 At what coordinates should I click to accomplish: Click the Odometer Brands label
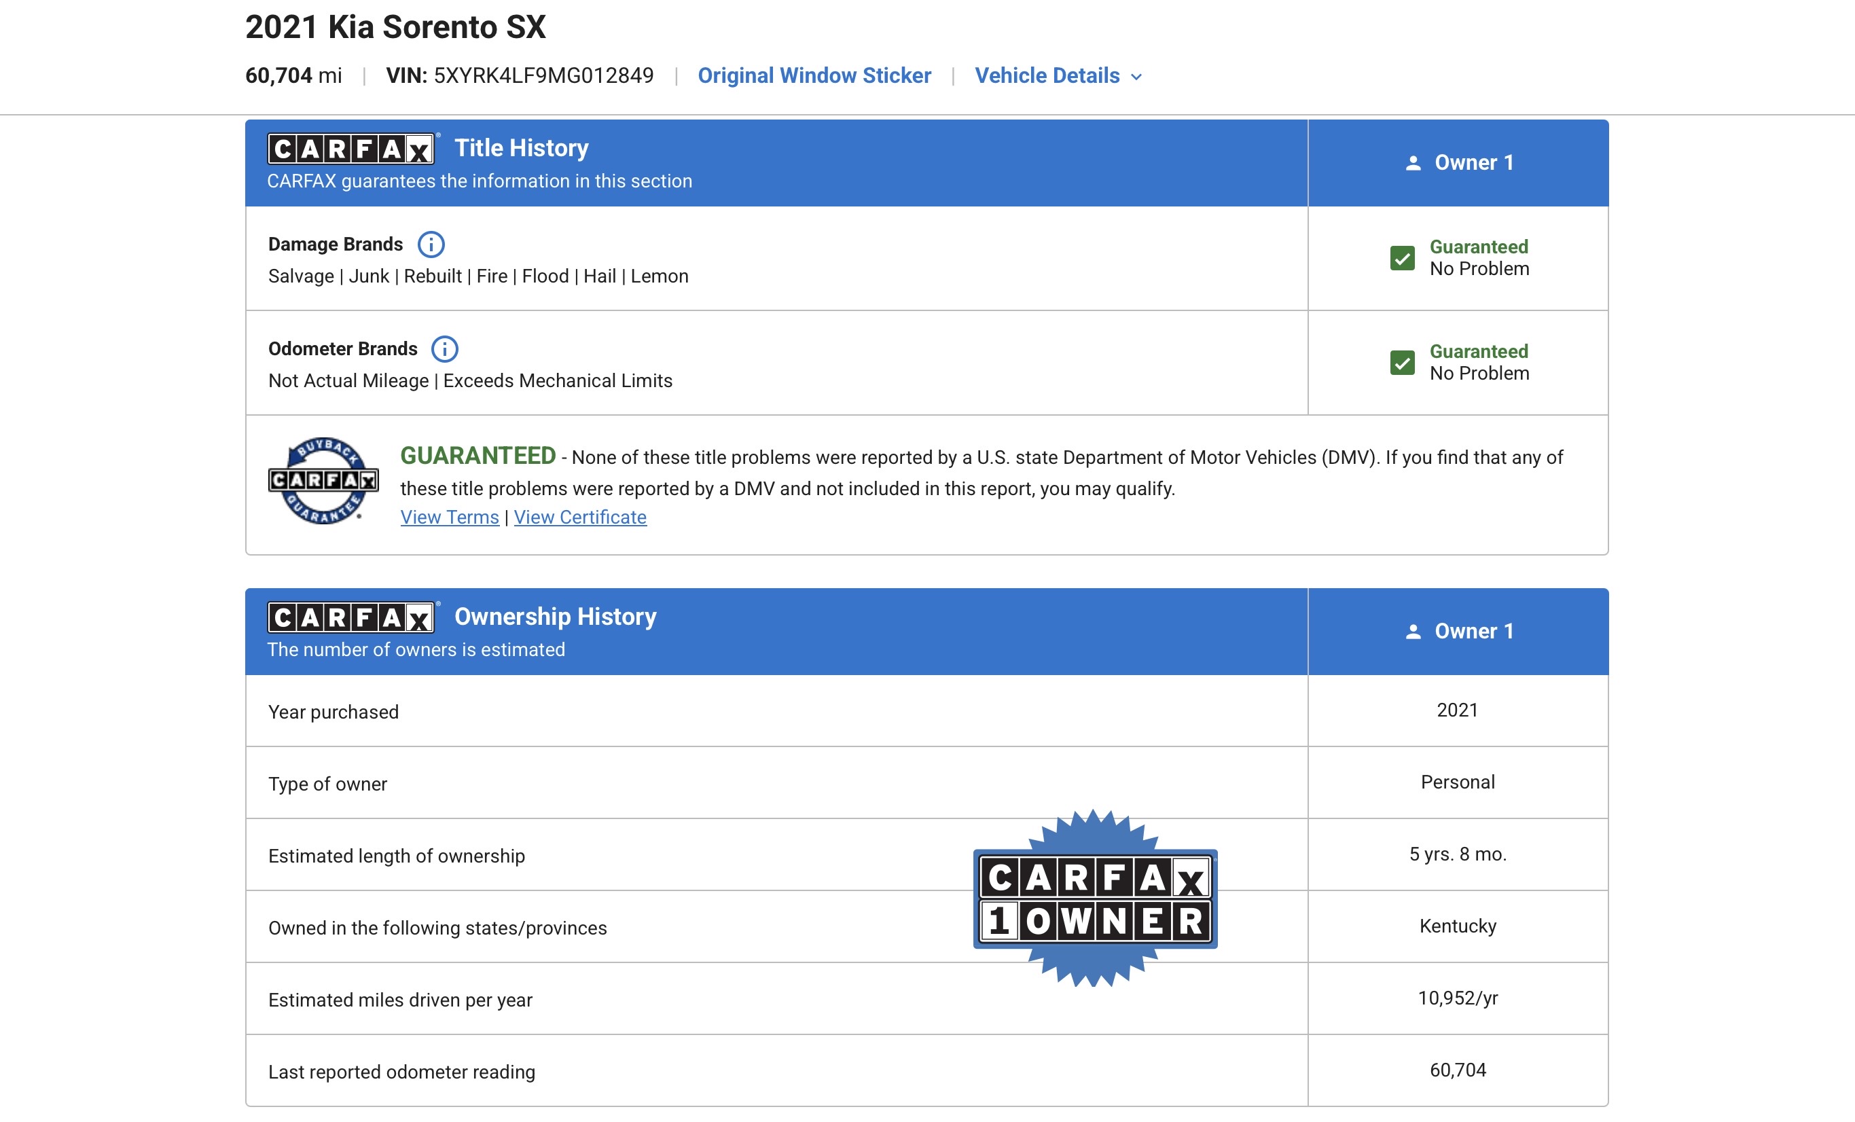pos(342,348)
